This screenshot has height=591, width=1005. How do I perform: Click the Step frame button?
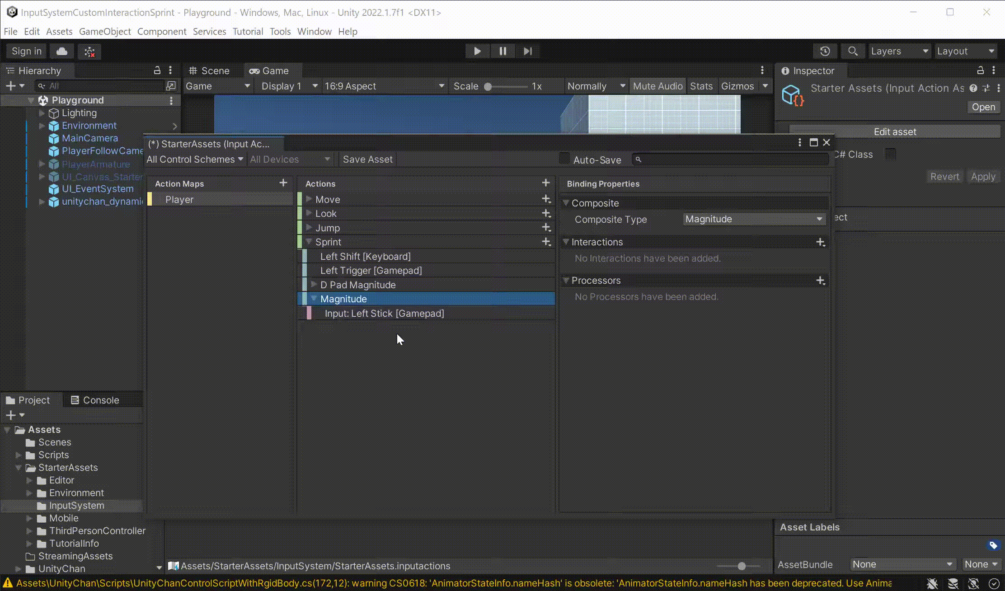[x=528, y=51]
